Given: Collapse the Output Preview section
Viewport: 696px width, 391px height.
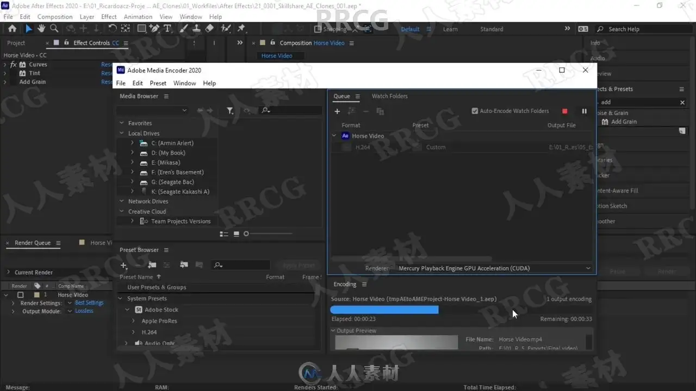Looking at the screenshot, I should (333, 331).
